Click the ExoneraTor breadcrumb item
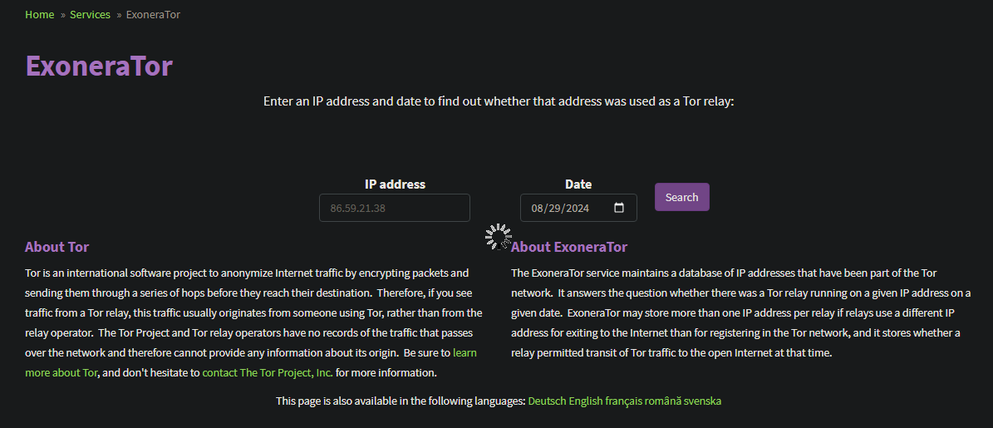The height and width of the screenshot is (428, 993). pyautogui.click(x=153, y=15)
